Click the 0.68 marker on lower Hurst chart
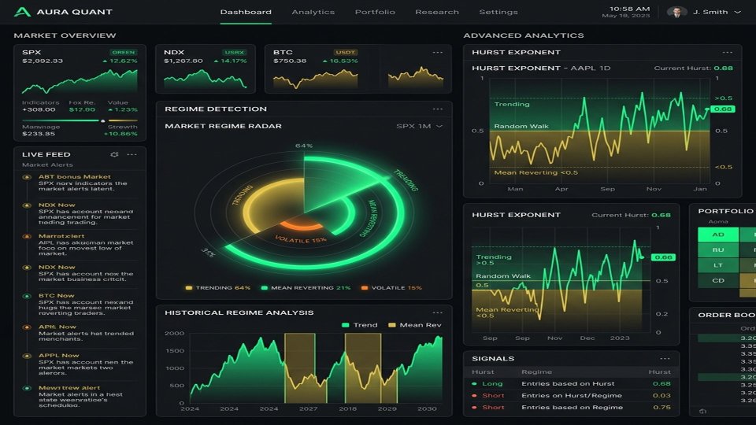The height and width of the screenshot is (425, 756). point(663,257)
